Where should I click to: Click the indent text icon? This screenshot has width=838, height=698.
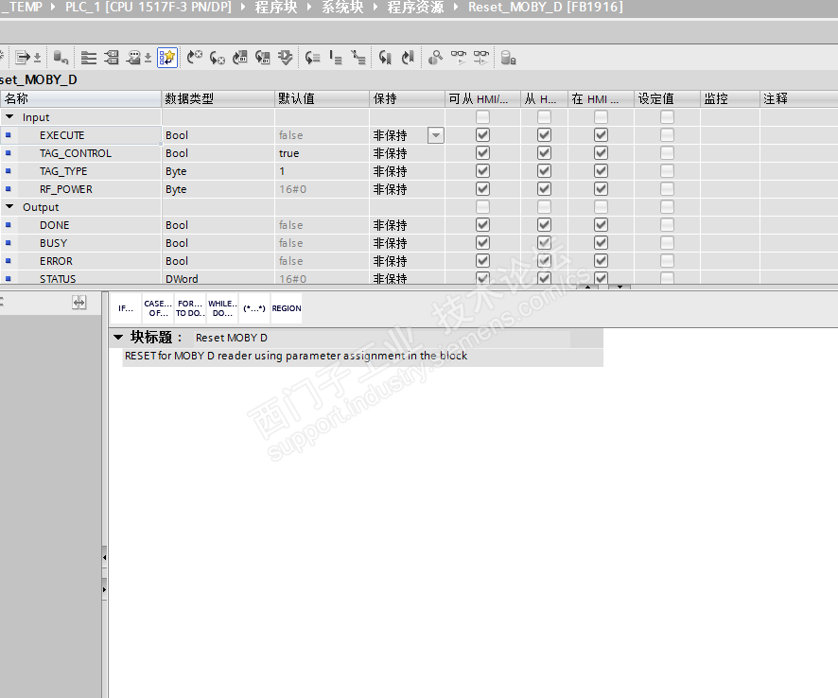click(x=313, y=57)
